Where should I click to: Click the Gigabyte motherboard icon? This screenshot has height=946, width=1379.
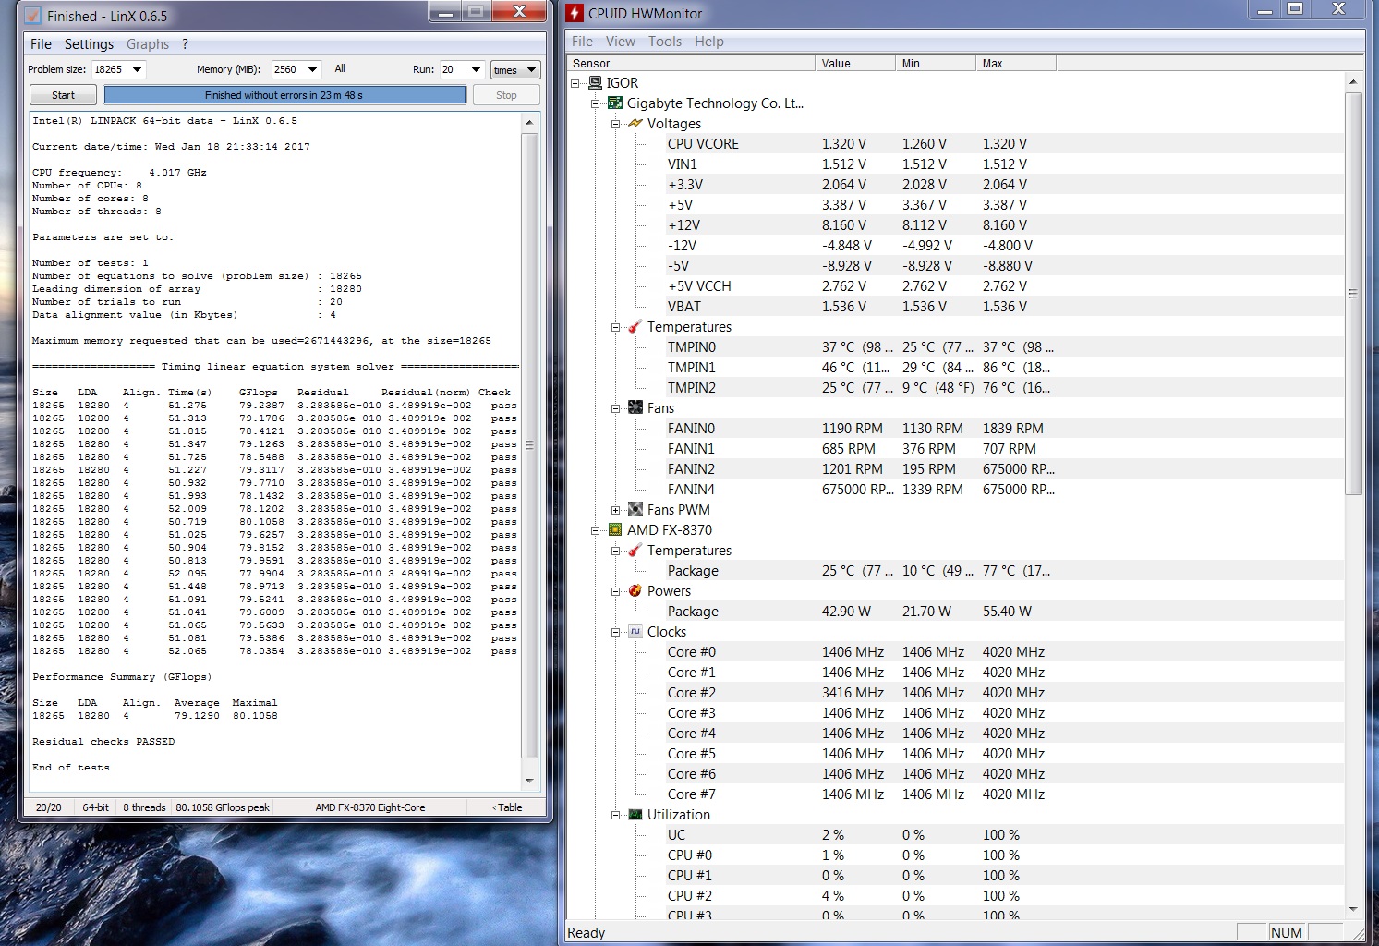coord(615,103)
